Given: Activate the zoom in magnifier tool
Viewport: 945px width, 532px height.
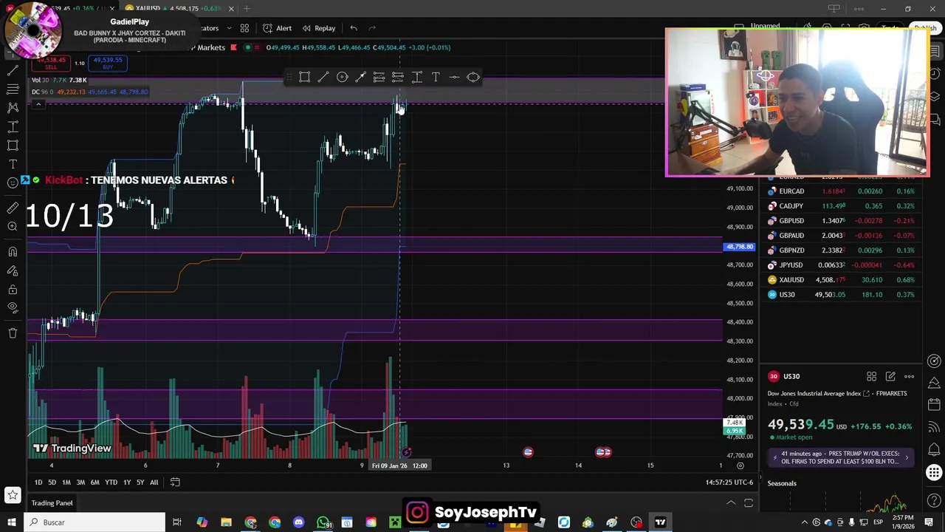Looking at the screenshot, I should (13, 227).
